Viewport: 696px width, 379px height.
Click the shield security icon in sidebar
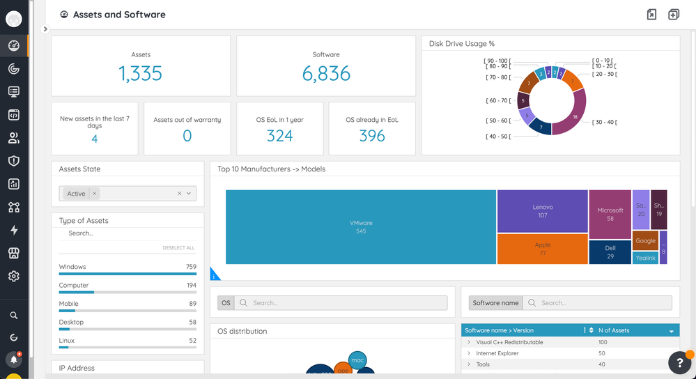(13, 161)
